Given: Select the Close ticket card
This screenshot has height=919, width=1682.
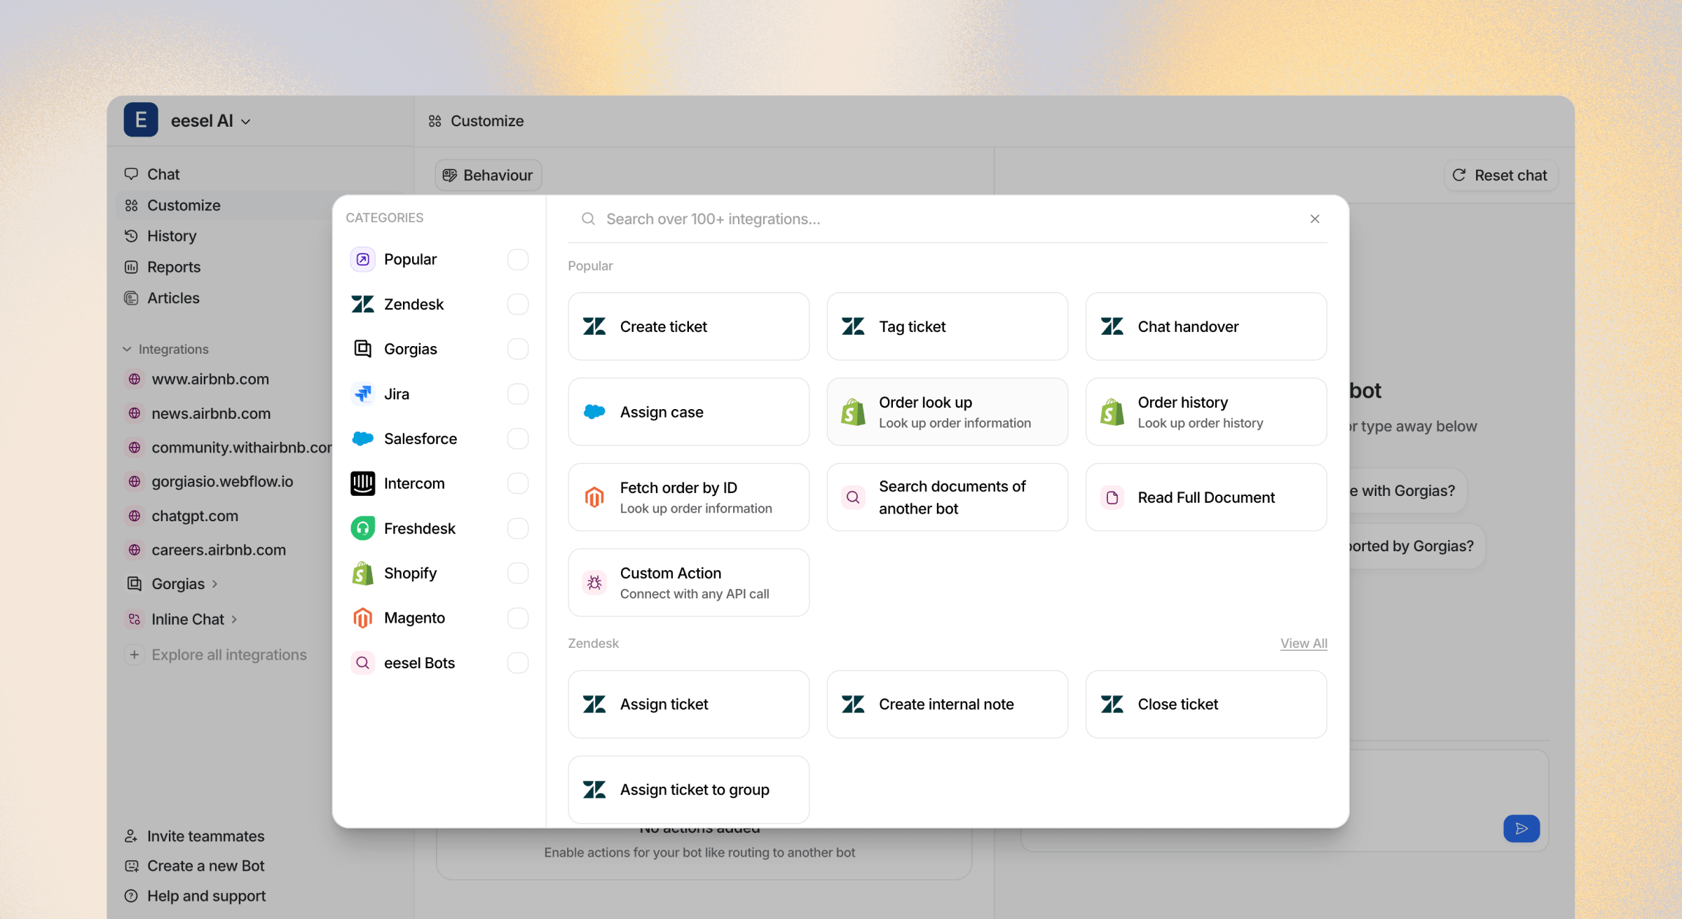Looking at the screenshot, I should 1205,704.
